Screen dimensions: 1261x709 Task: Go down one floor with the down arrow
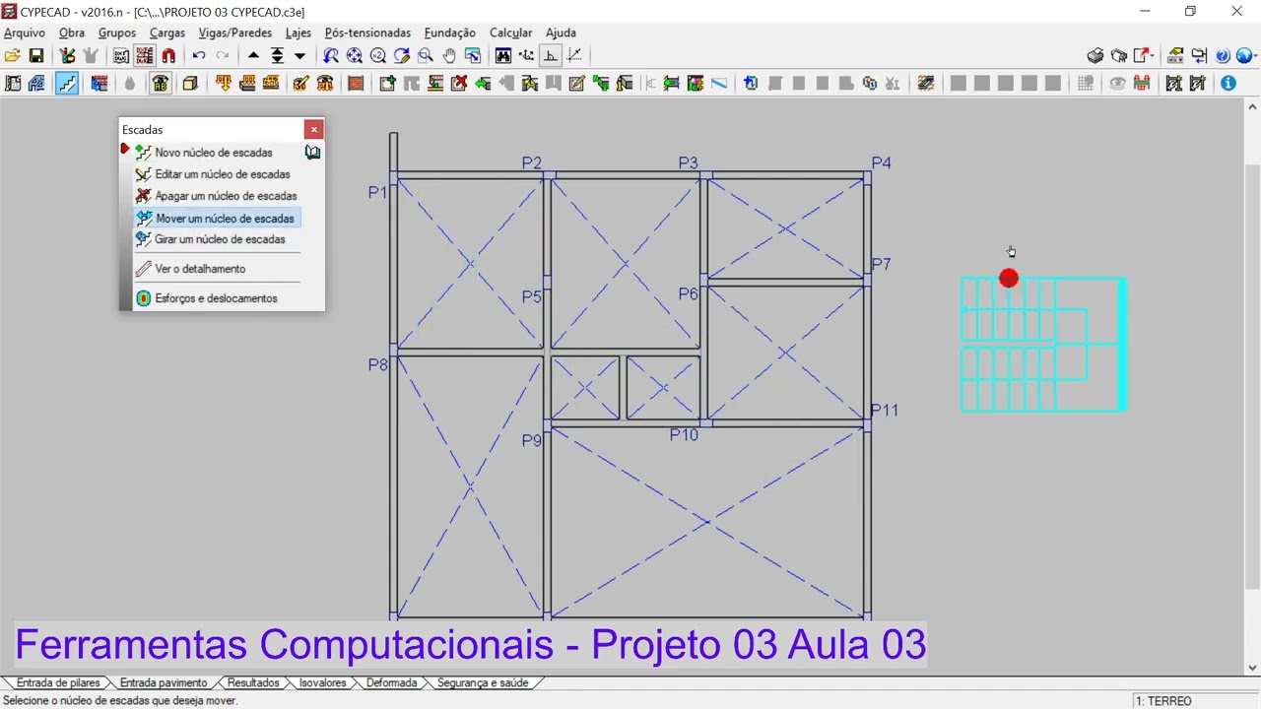point(300,56)
